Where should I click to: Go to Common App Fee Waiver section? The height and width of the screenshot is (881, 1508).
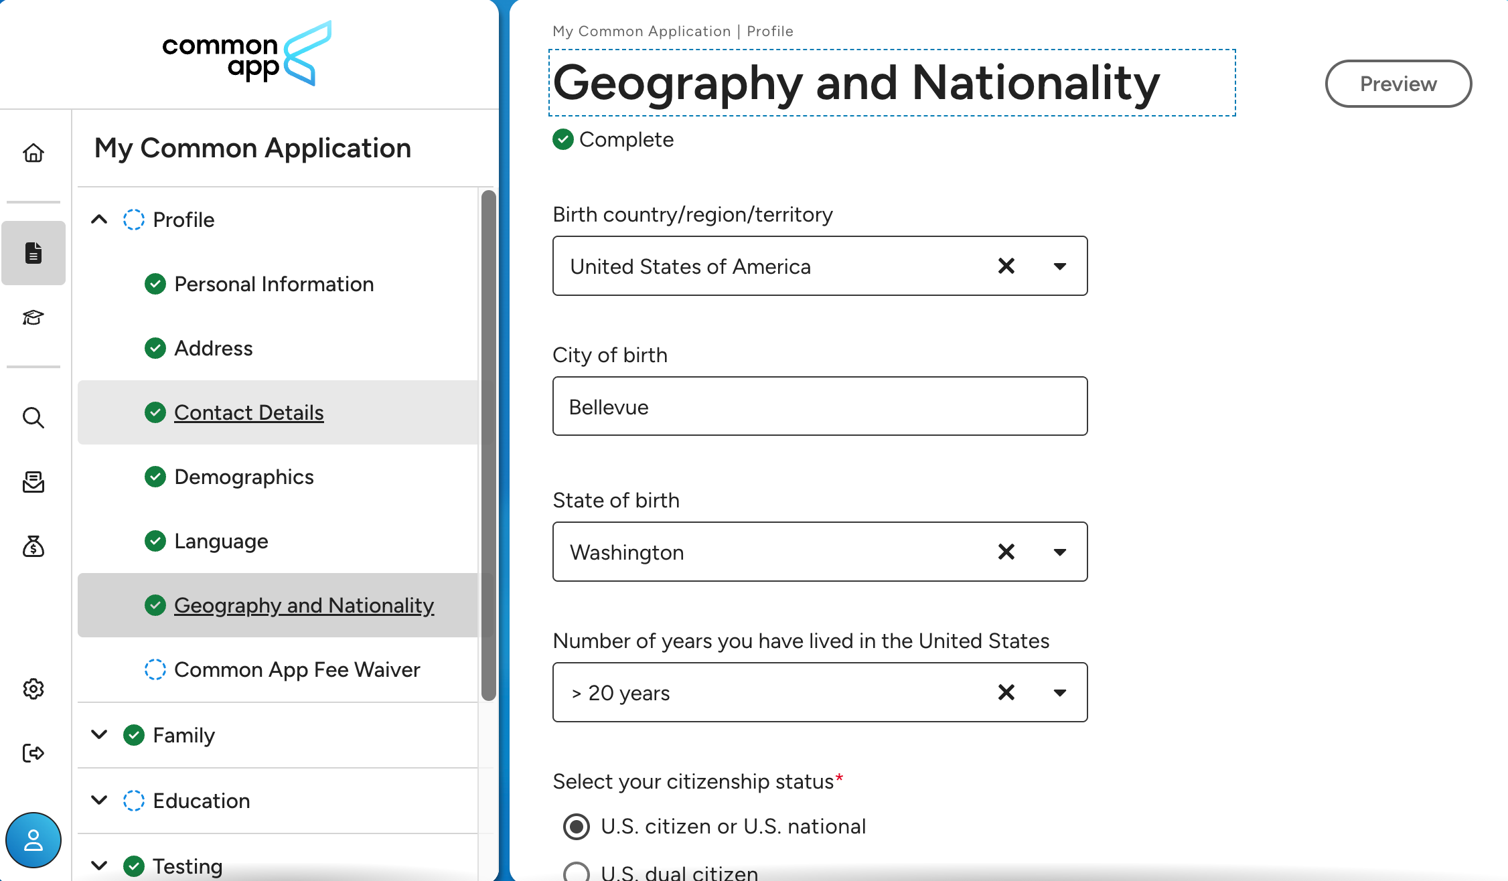tap(297, 669)
